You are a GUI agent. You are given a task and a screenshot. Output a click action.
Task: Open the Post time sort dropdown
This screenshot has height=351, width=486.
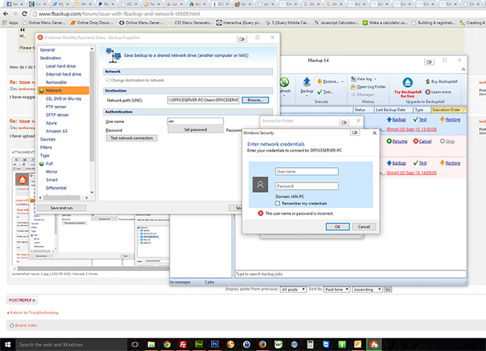point(337,289)
